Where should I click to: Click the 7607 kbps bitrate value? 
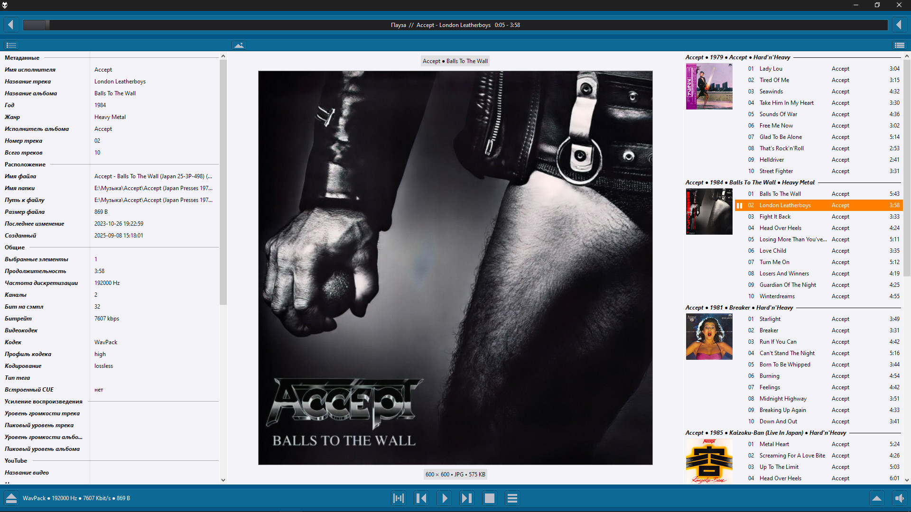pyautogui.click(x=107, y=319)
